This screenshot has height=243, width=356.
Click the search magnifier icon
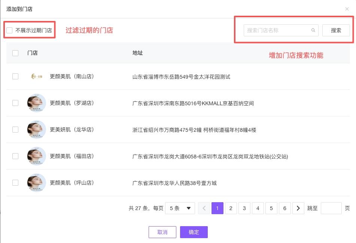click(313, 30)
